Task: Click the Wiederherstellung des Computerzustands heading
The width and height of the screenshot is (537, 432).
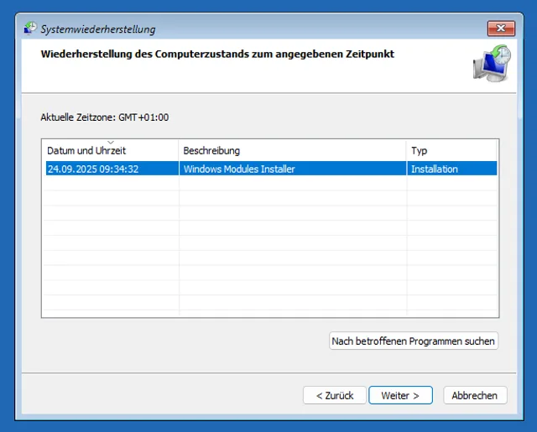Action: click(x=217, y=54)
